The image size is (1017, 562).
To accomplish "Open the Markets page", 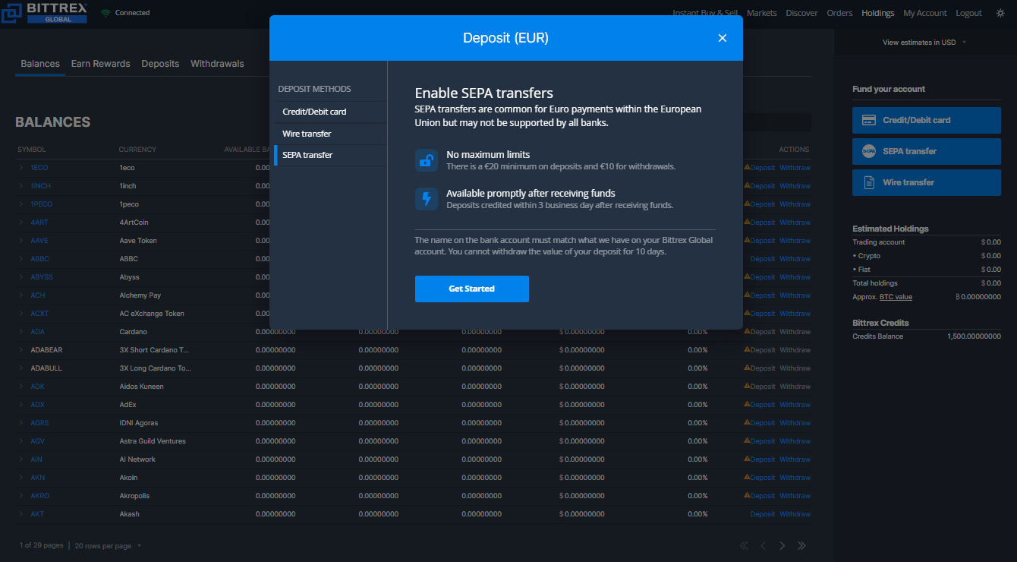I will (x=762, y=13).
